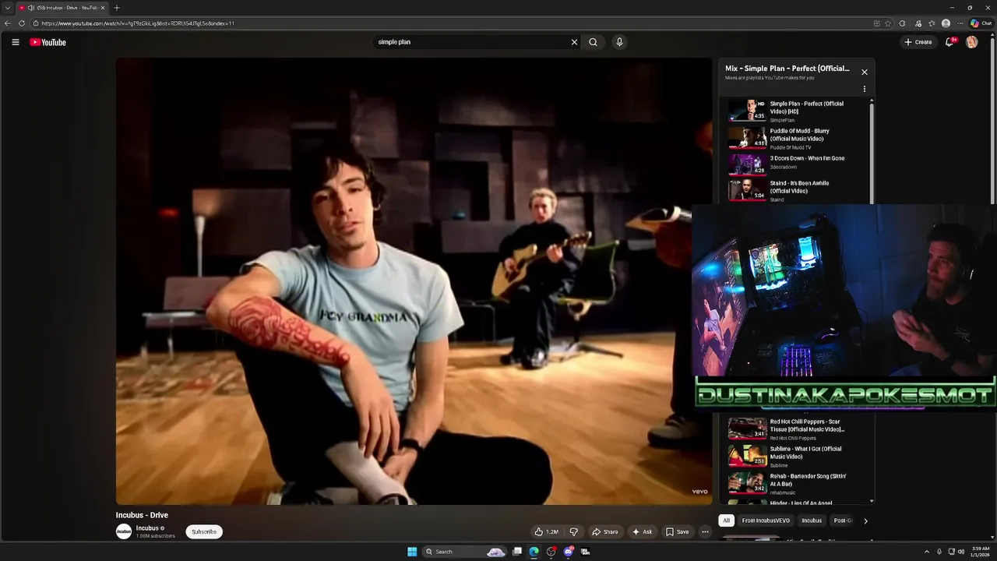997x561 pixels.
Task: Play Red Hot Chili Peppers - Scar Tissue
Action: 794,429
